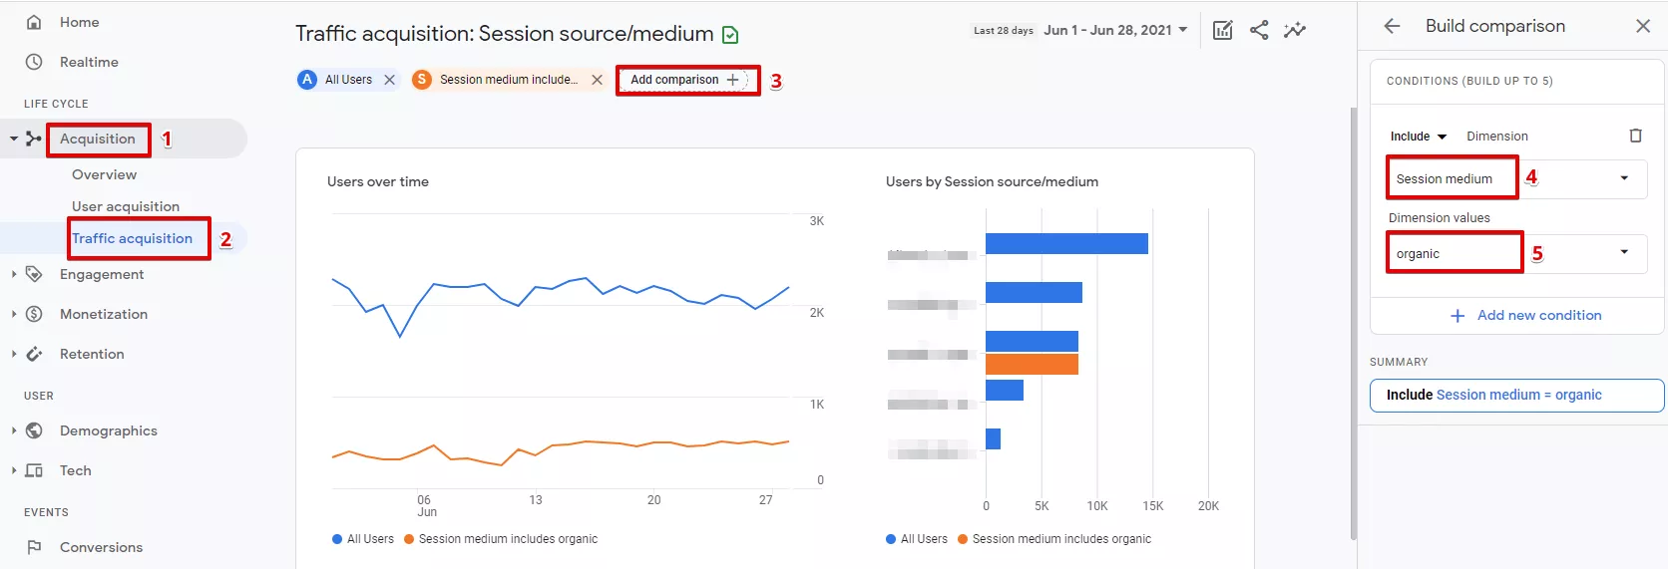Open Insights sparkline icon
The height and width of the screenshot is (569, 1668).
click(x=1295, y=30)
